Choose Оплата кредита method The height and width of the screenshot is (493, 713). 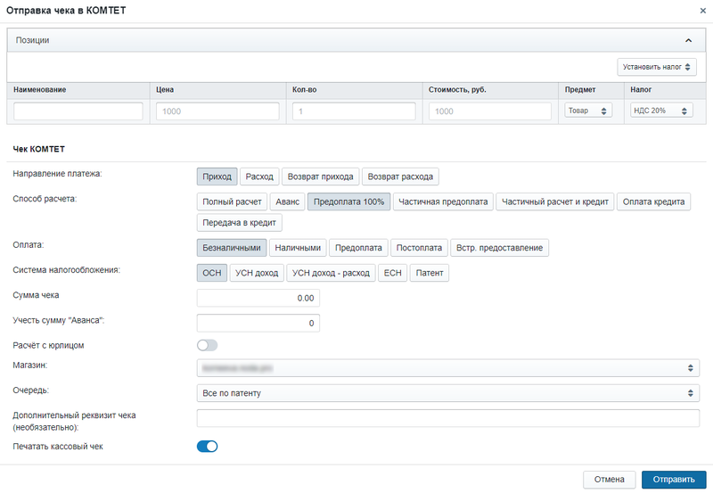coord(653,201)
